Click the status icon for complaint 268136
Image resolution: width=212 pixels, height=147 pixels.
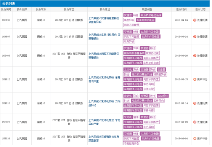pyautogui.click(x=195, y=20)
